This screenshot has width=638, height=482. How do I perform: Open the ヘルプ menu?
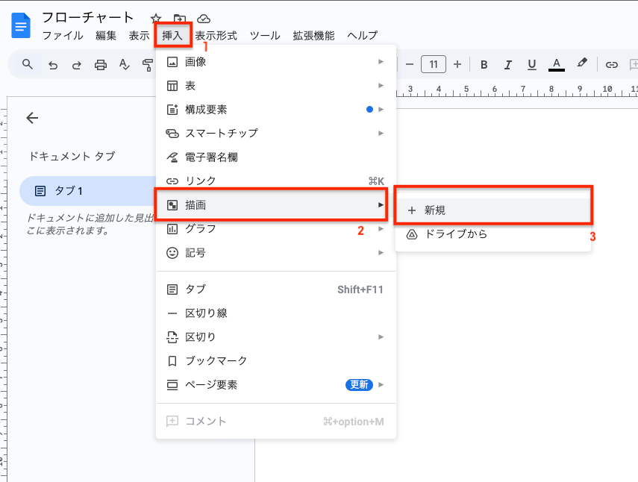(363, 35)
